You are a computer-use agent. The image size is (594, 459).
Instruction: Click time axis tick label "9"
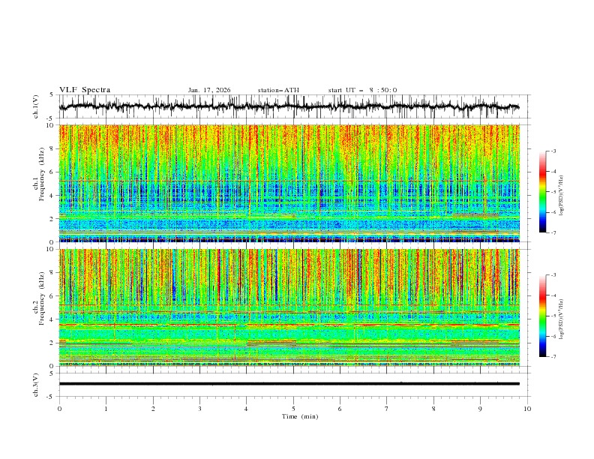click(480, 409)
